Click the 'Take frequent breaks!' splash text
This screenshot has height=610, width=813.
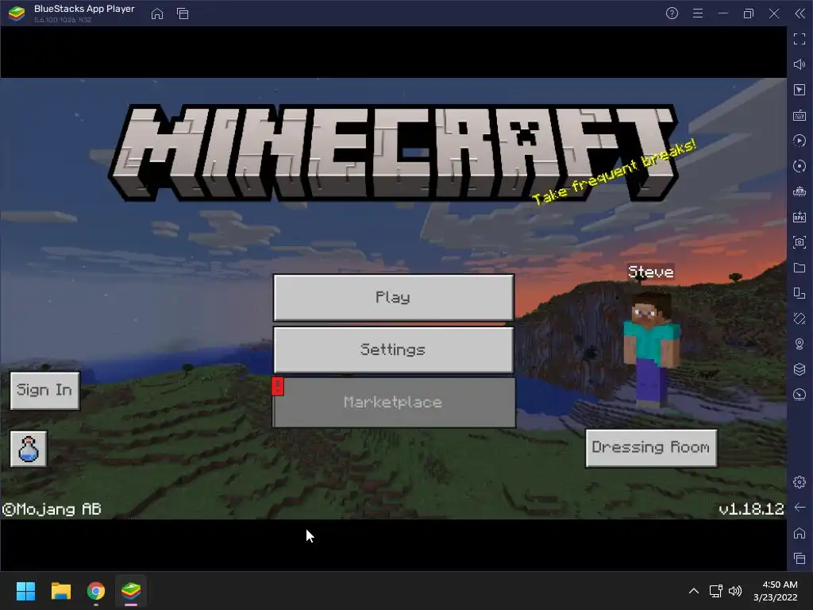coord(615,172)
